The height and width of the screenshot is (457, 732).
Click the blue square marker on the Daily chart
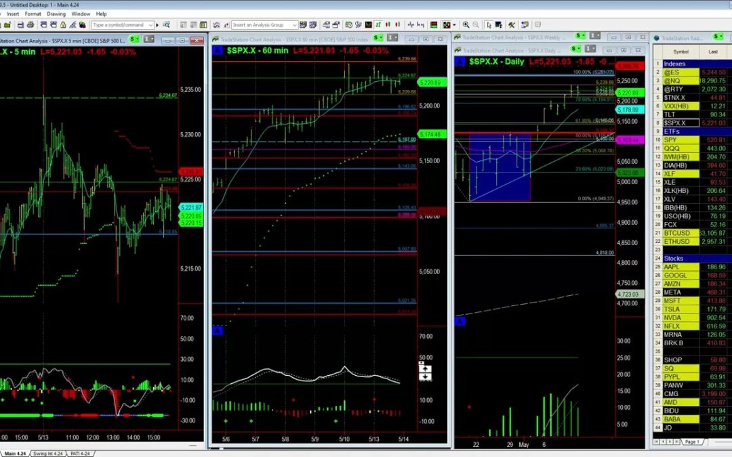[x=460, y=62]
